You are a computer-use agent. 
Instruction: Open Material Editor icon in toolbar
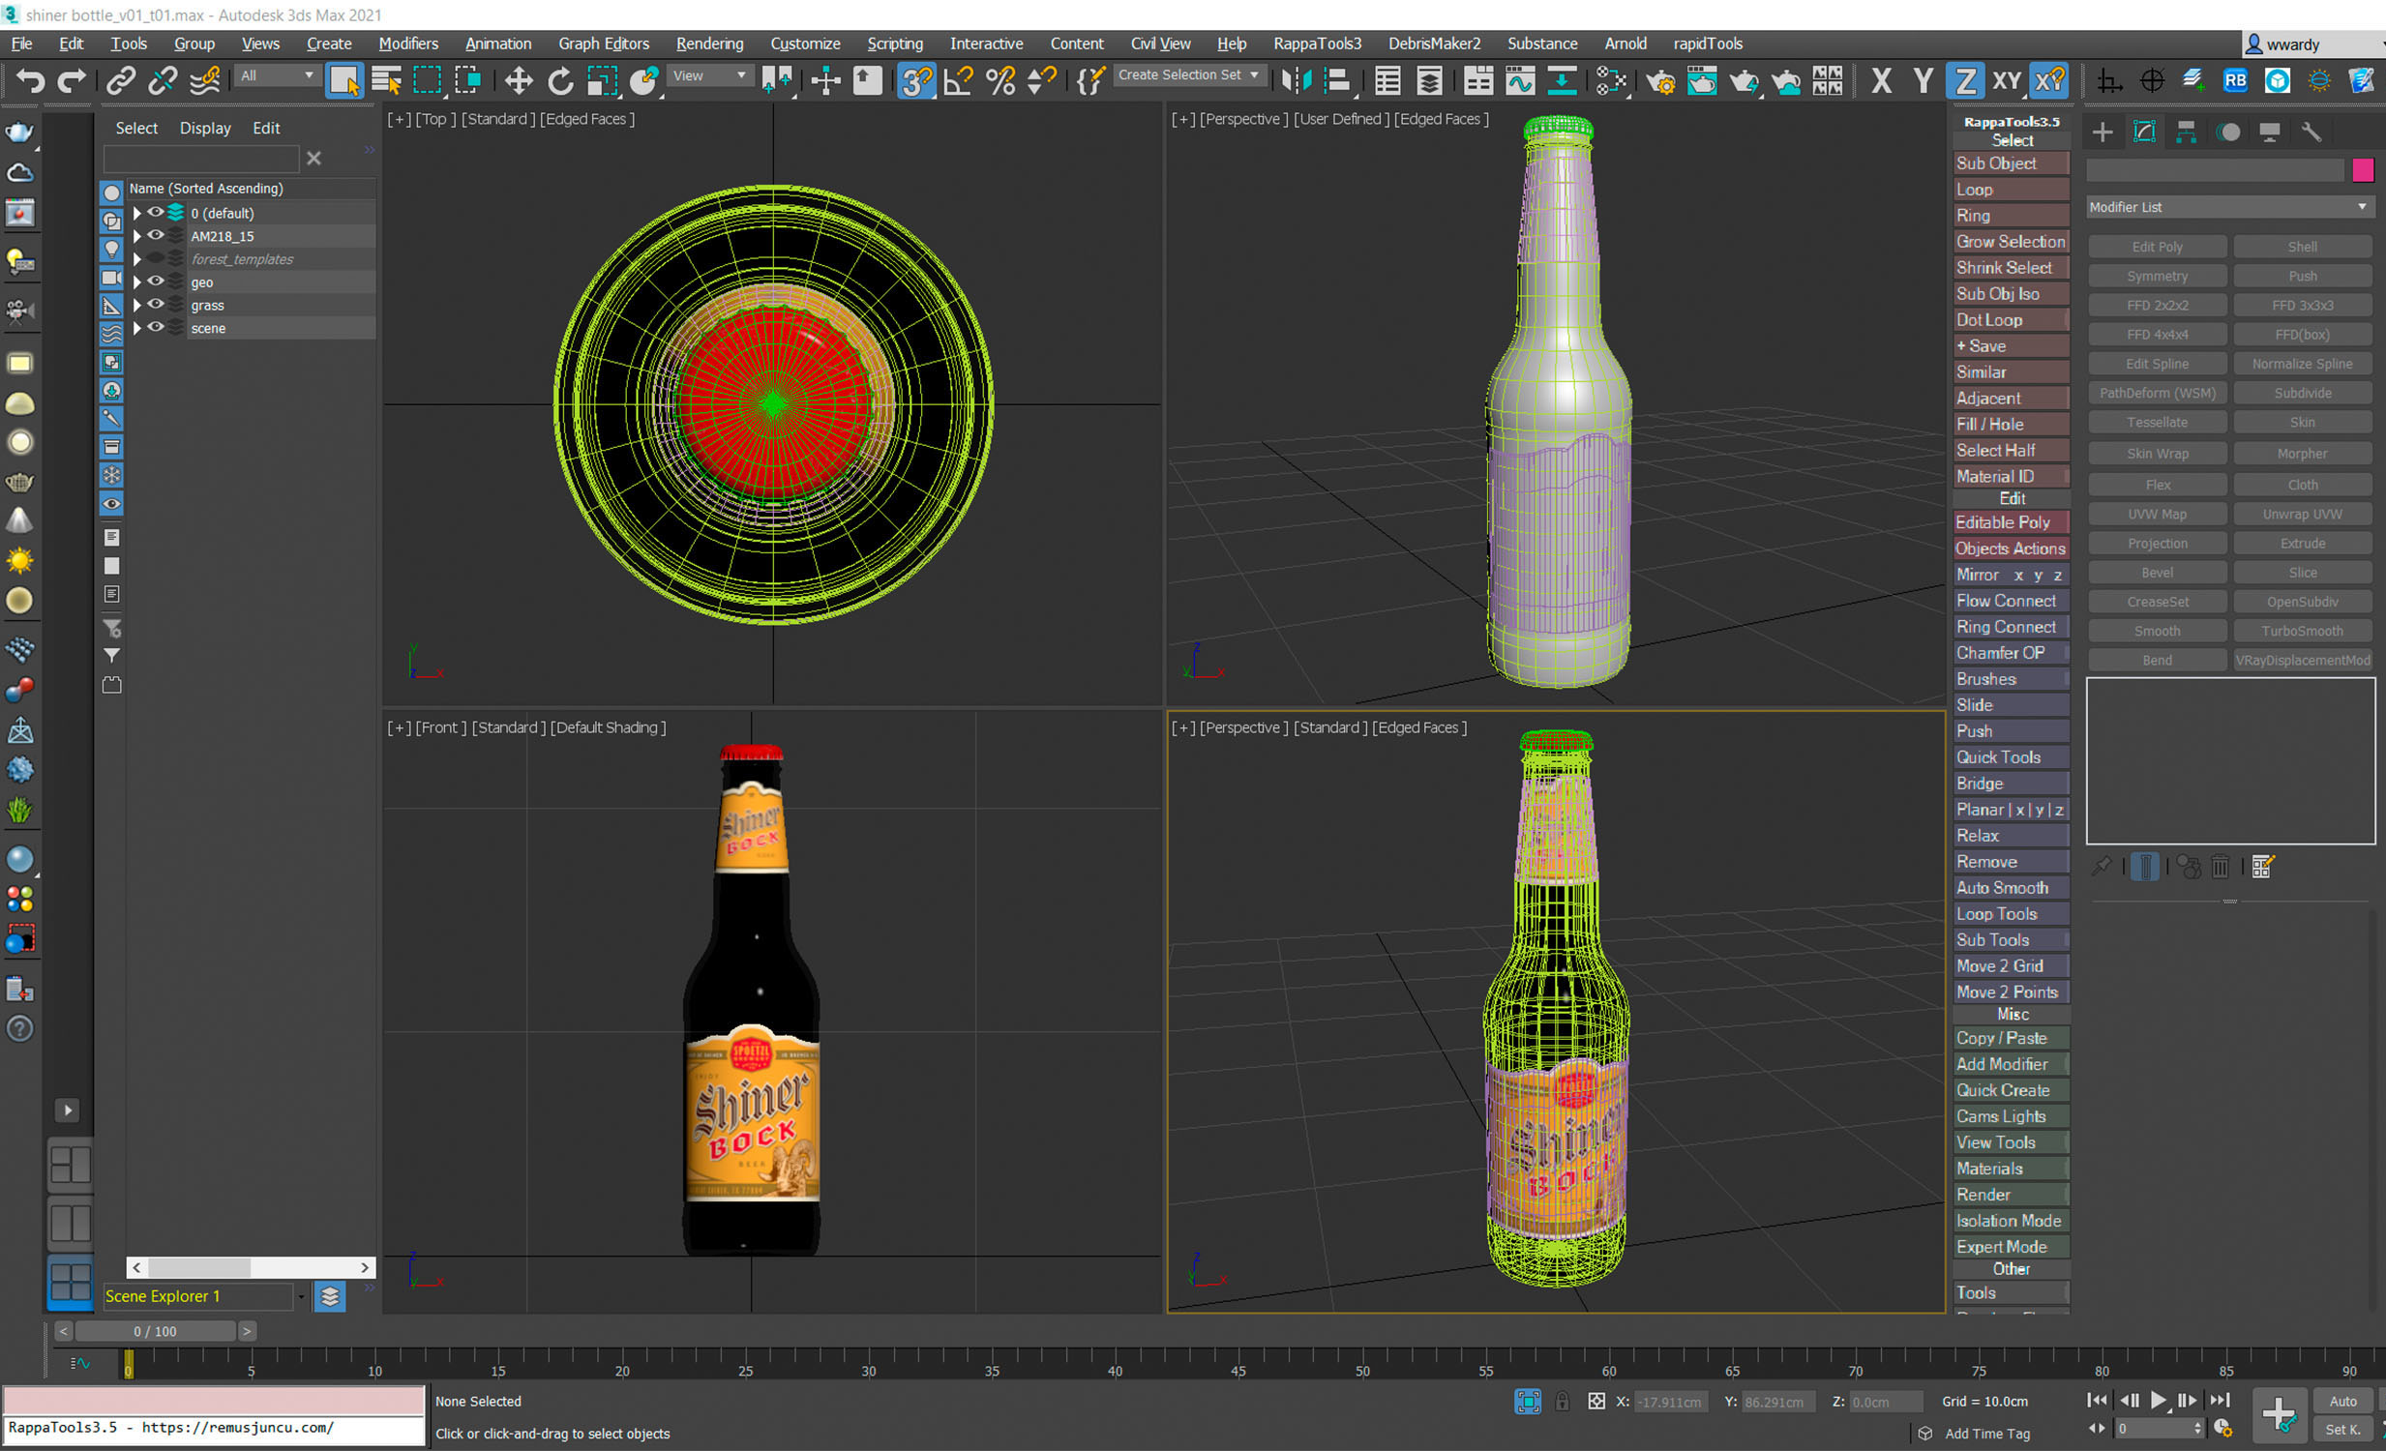point(1611,80)
